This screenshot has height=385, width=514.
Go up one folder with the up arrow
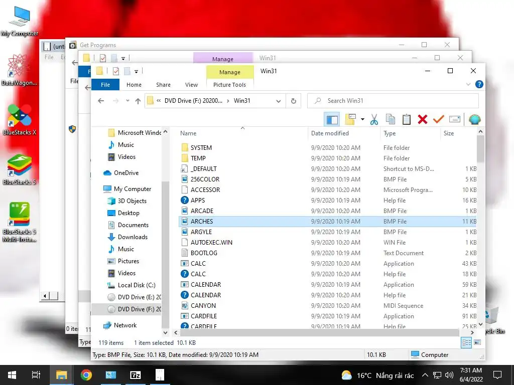[x=138, y=101]
